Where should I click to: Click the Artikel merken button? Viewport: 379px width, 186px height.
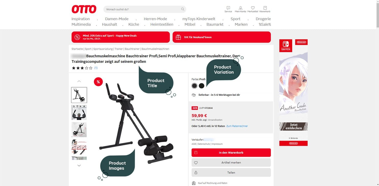(231, 163)
